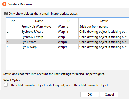
Task: Select the Front Hair Warp Move row
Action: 68,26
